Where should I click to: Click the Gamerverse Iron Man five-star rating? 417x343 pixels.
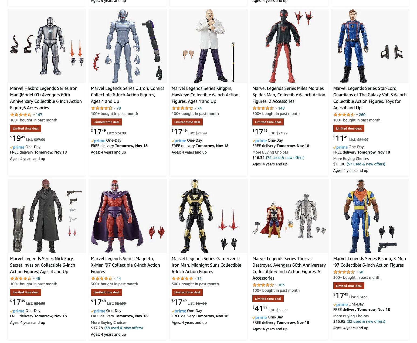182,279
